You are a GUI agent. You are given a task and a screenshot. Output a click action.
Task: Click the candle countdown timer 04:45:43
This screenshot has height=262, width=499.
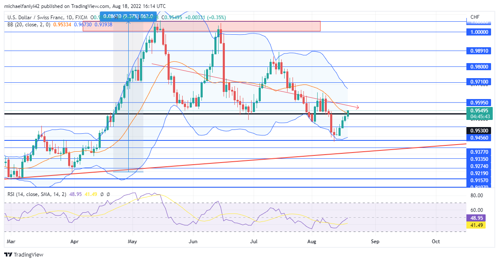click(x=479, y=117)
